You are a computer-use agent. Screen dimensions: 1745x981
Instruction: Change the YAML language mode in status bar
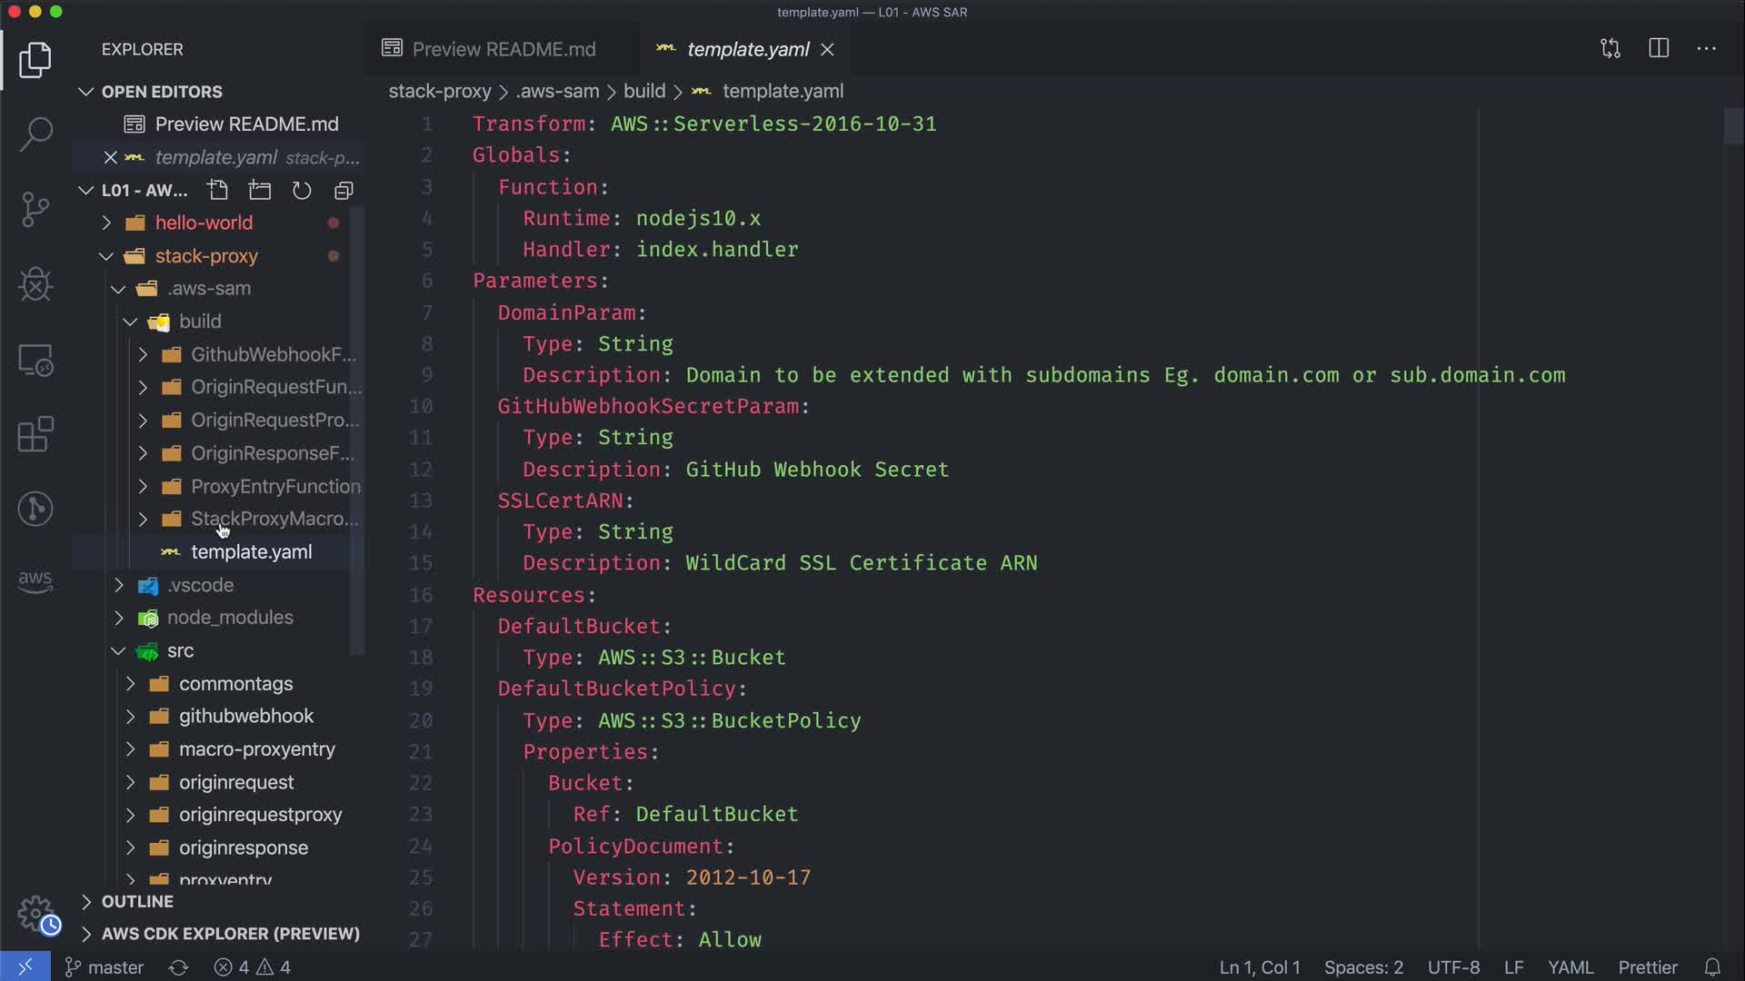point(1570,967)
